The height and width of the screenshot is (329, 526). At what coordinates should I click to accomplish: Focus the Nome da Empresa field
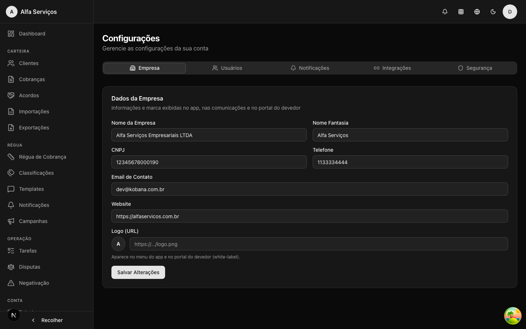pyautogui.click(x=209, y=135)
